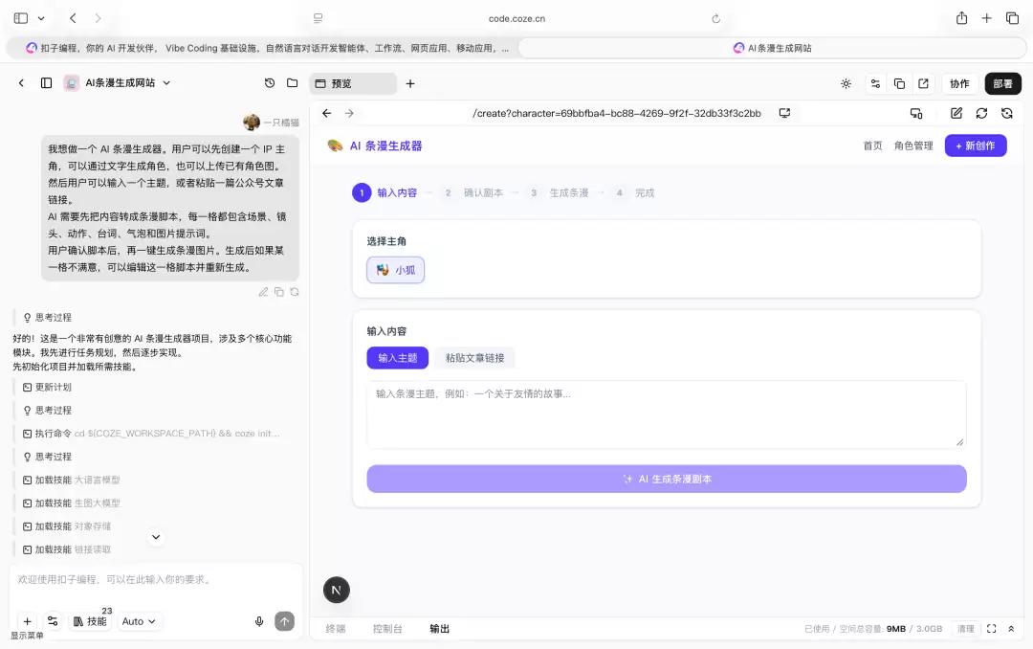This screenshot has height=649, width=1033.
Task: Open 角色管理 in the app navigation
Action: click(913, 145)
